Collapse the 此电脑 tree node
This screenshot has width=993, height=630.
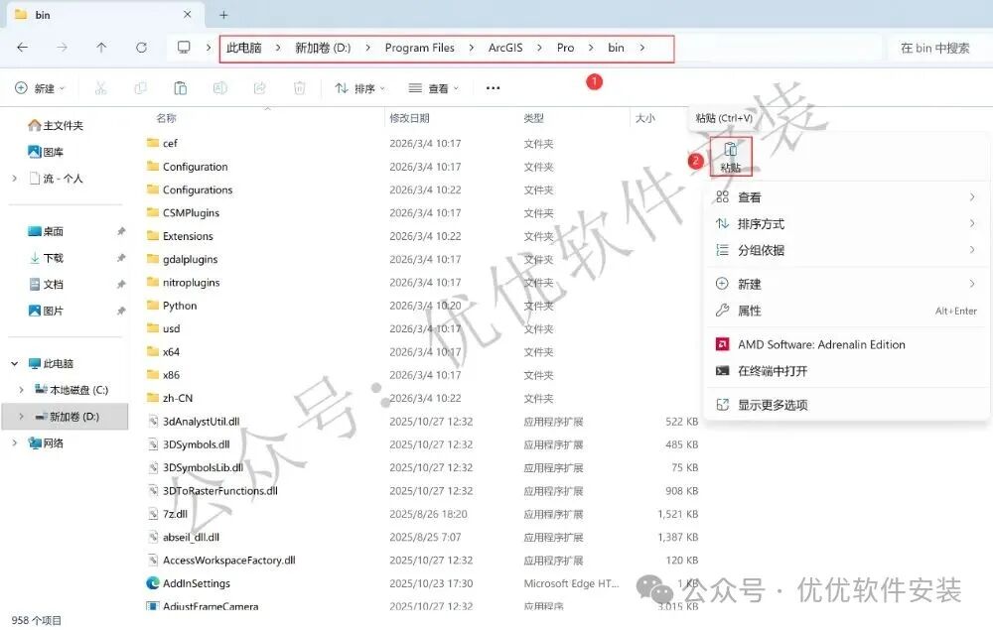click(15, 364)
